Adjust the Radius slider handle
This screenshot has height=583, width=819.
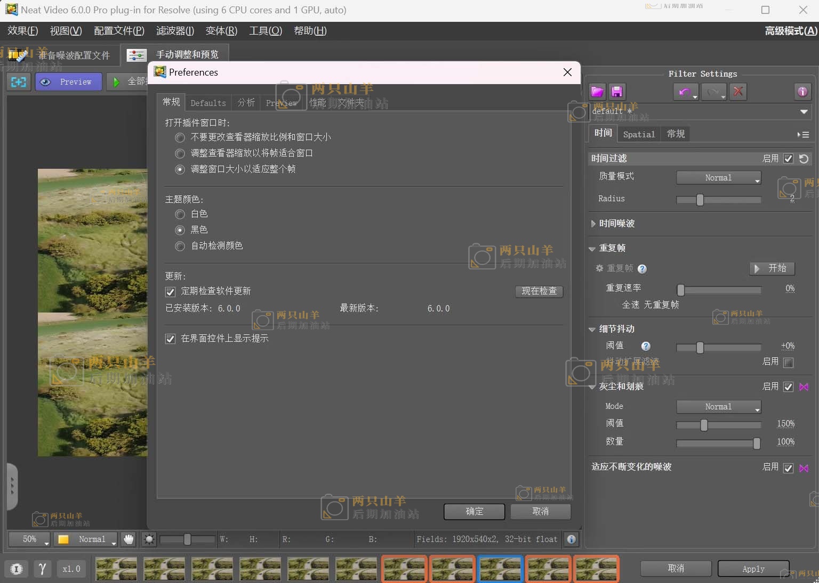tap(700, 200)
